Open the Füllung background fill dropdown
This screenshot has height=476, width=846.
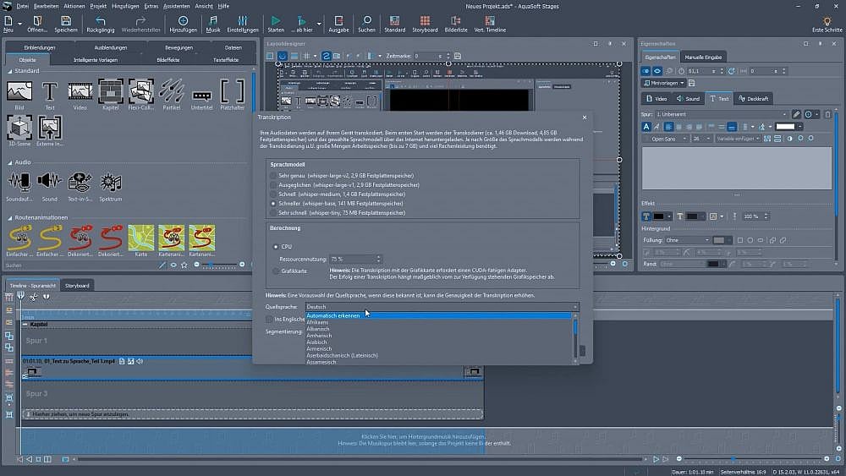688,240
